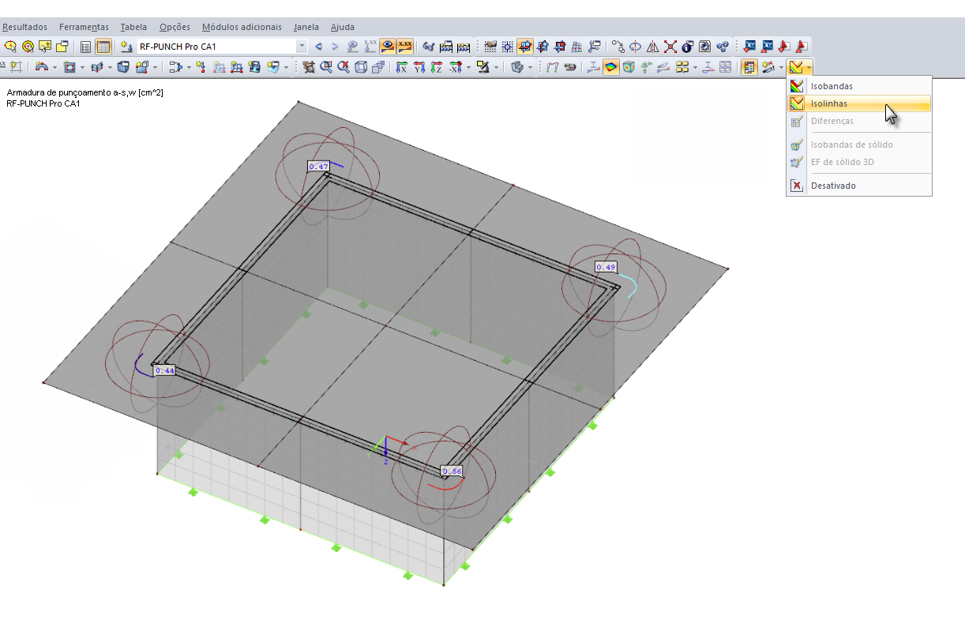Open the Resultados menu
Viewport: 965px width, 642px height.
point(24,27)
